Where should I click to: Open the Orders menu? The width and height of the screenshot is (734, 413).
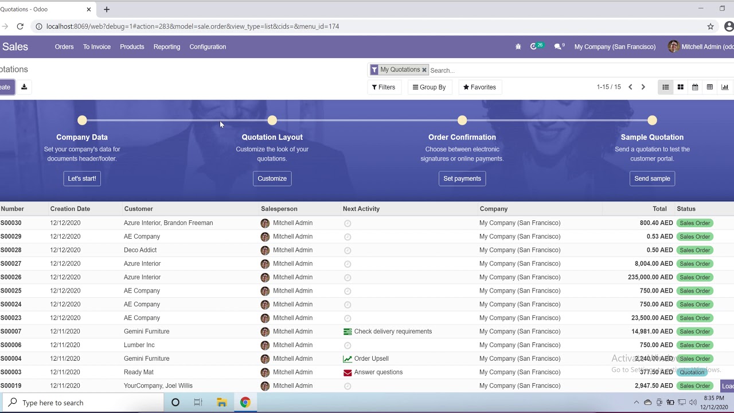click(64, 47)
